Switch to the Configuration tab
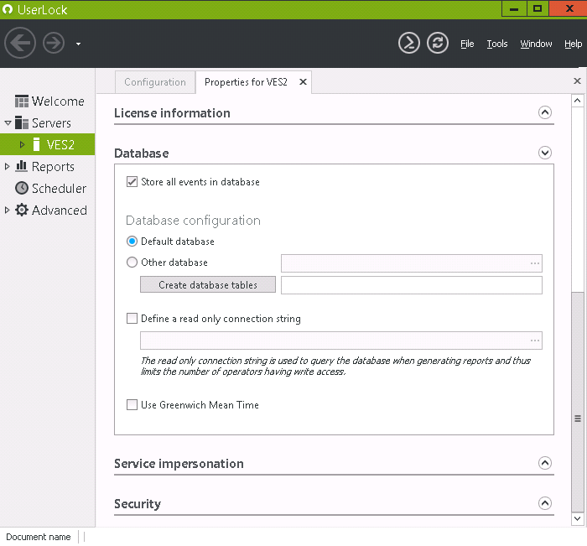This screenshot has width=587, height=546. click(x=155, y=82)
